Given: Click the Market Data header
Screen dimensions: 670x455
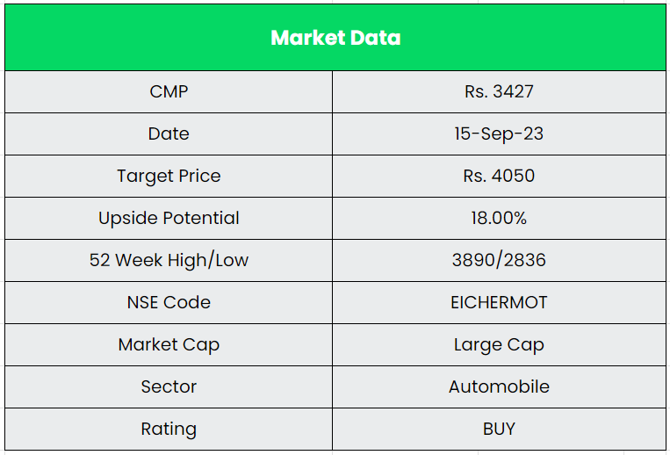Looking at the screenshot, I should (335, 38).
